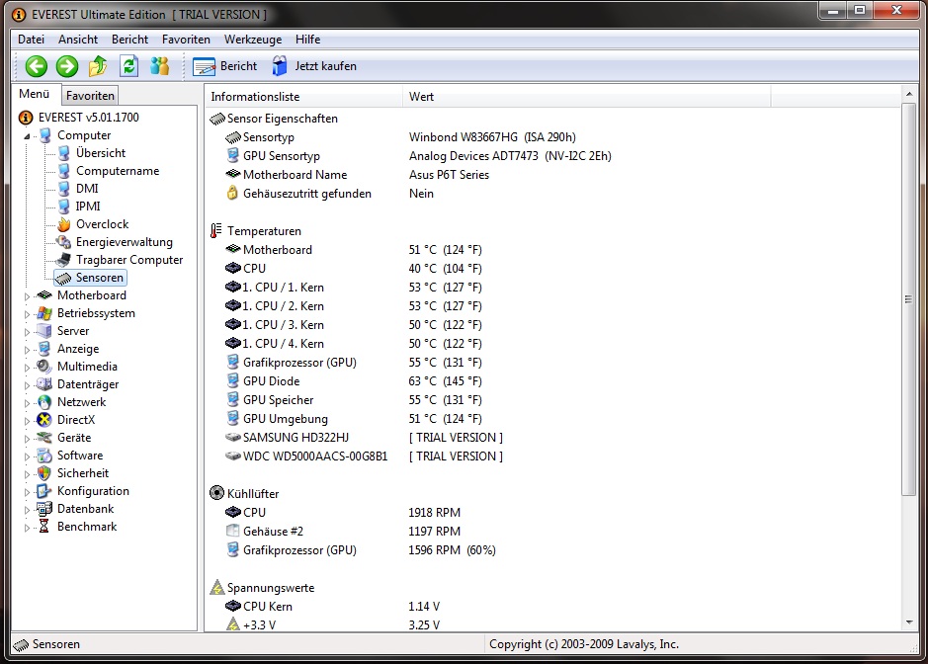928x664 pixels.
Task: Click the scrollbar down arrow
Action: (x=909, y=622)
